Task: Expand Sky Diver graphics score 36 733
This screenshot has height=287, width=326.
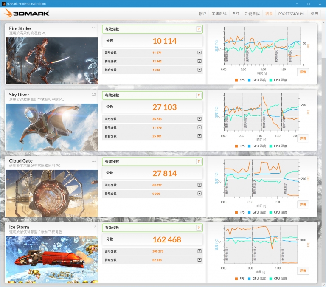Action: (x=200, y=119)
